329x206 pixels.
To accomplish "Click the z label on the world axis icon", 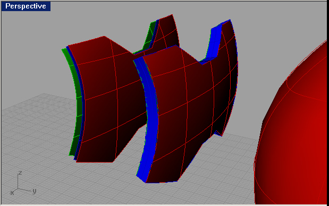I will 20,173.
